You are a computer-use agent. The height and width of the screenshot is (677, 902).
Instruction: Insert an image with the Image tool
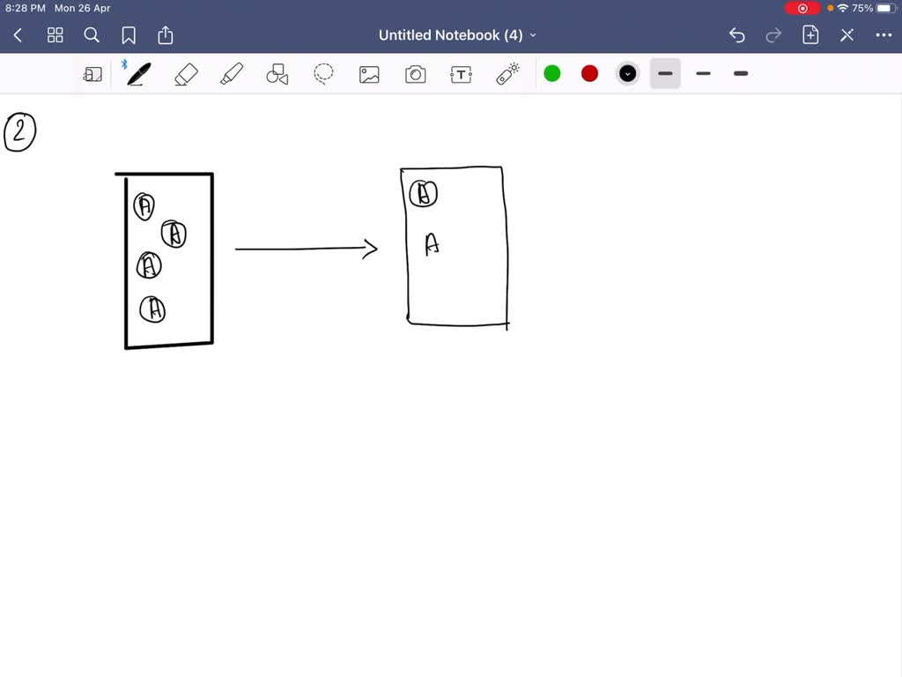(369, 74)
